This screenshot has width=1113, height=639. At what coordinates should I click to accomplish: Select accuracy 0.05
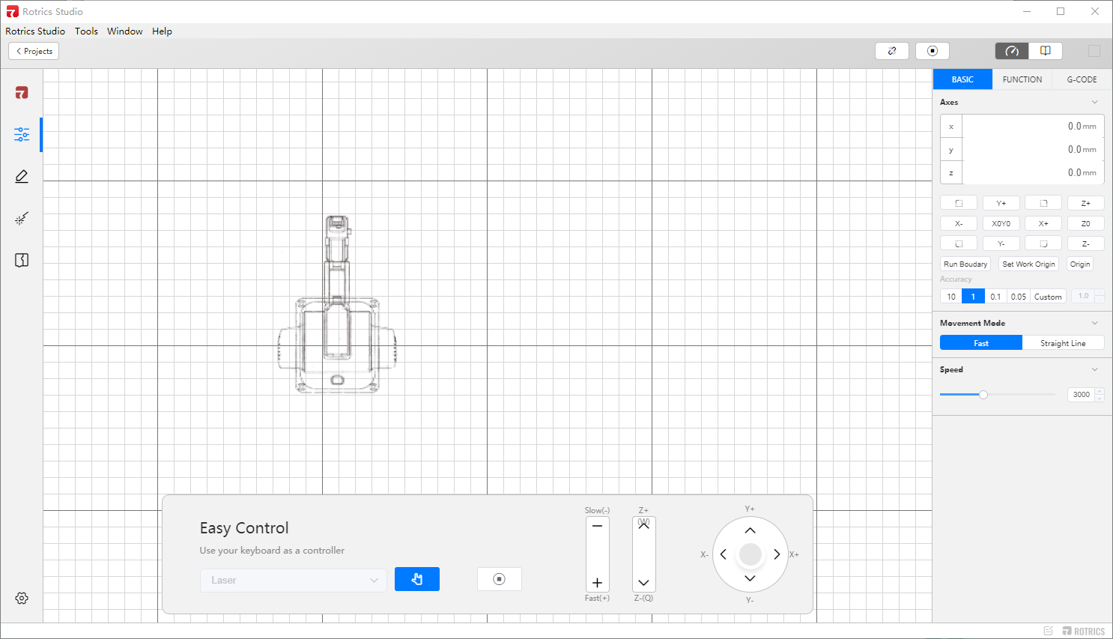(1019, 297)
